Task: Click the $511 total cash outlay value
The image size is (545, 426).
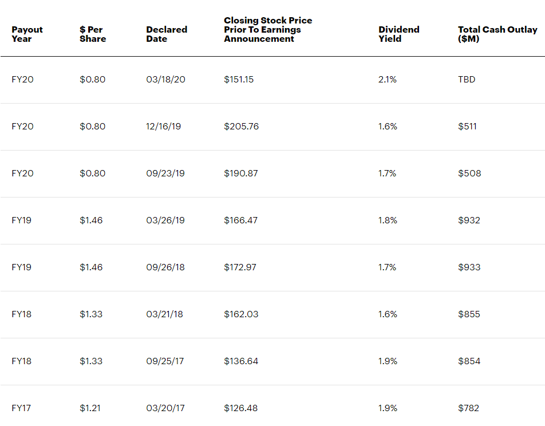Action: (x=468, y=127)
